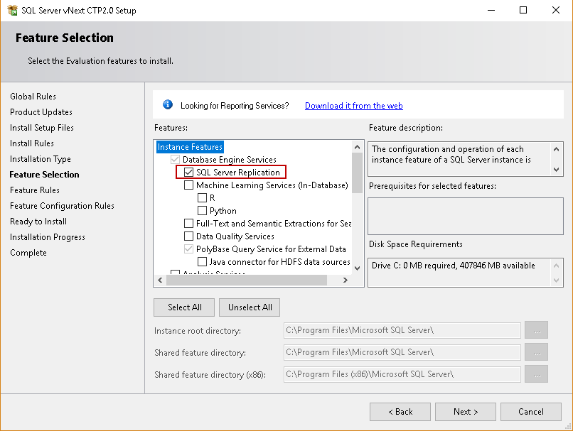Screen dimensions: 573x431
Task: Click the Shared feature directory (x86) field
Action: 402,374
